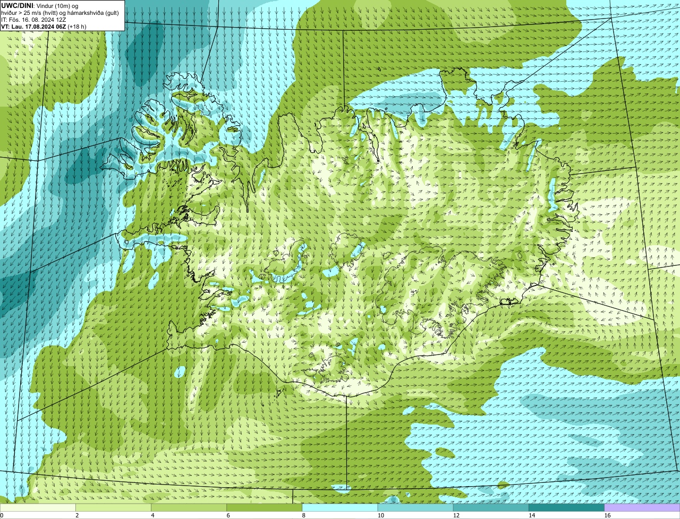
Task: Click the '6' label on the colour scale
Action: (x=228, y=515)
